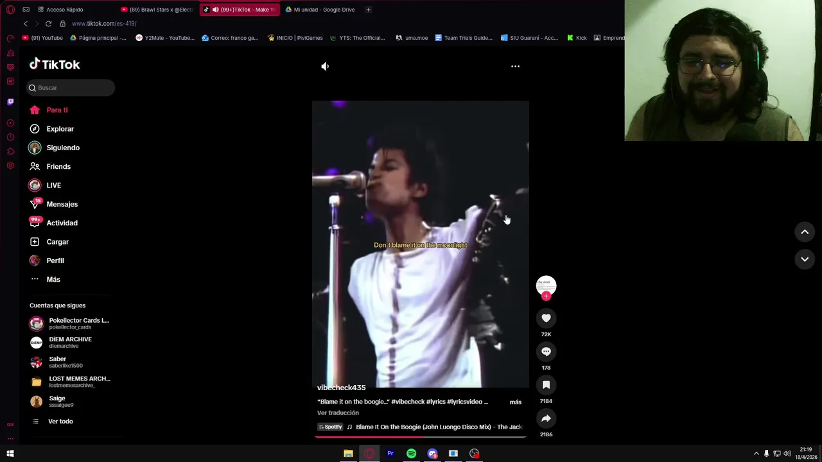Screen dimensions: 822x462
Task: Open the Opera menu logo button
Action: (10, 10)
